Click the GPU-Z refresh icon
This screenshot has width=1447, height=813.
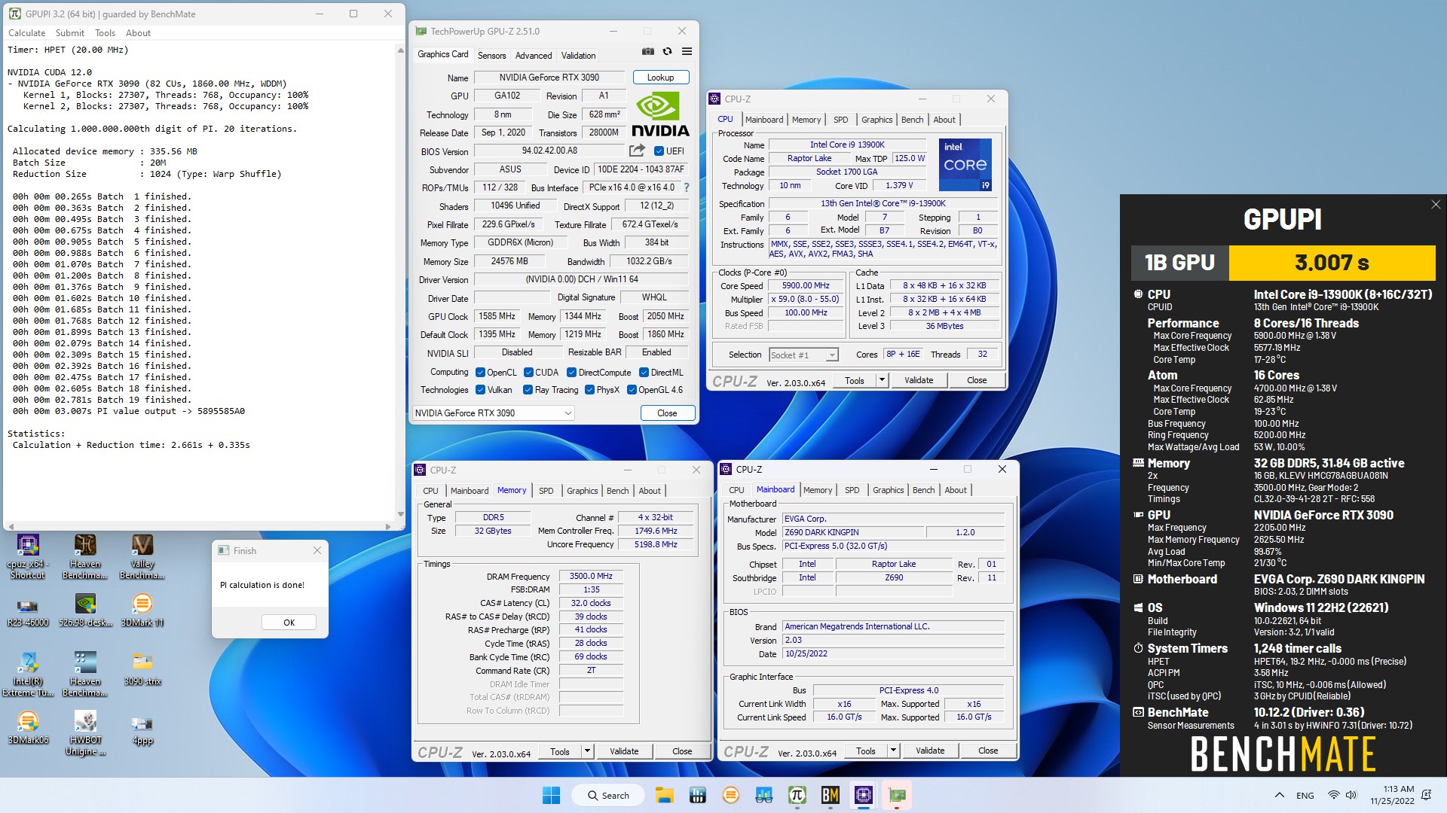667,52
